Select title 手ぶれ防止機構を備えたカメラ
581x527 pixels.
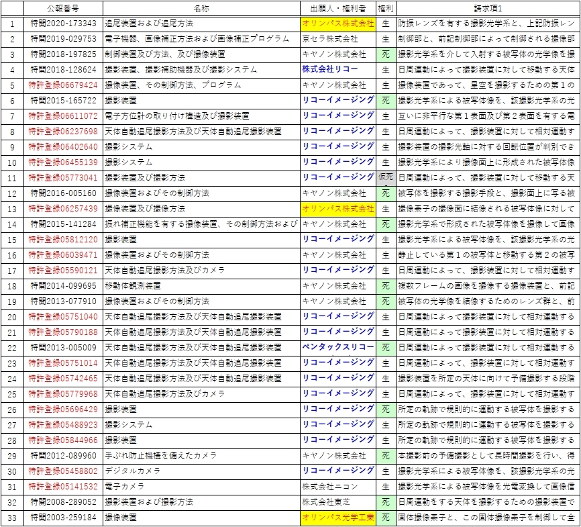(x=161, y=456)
